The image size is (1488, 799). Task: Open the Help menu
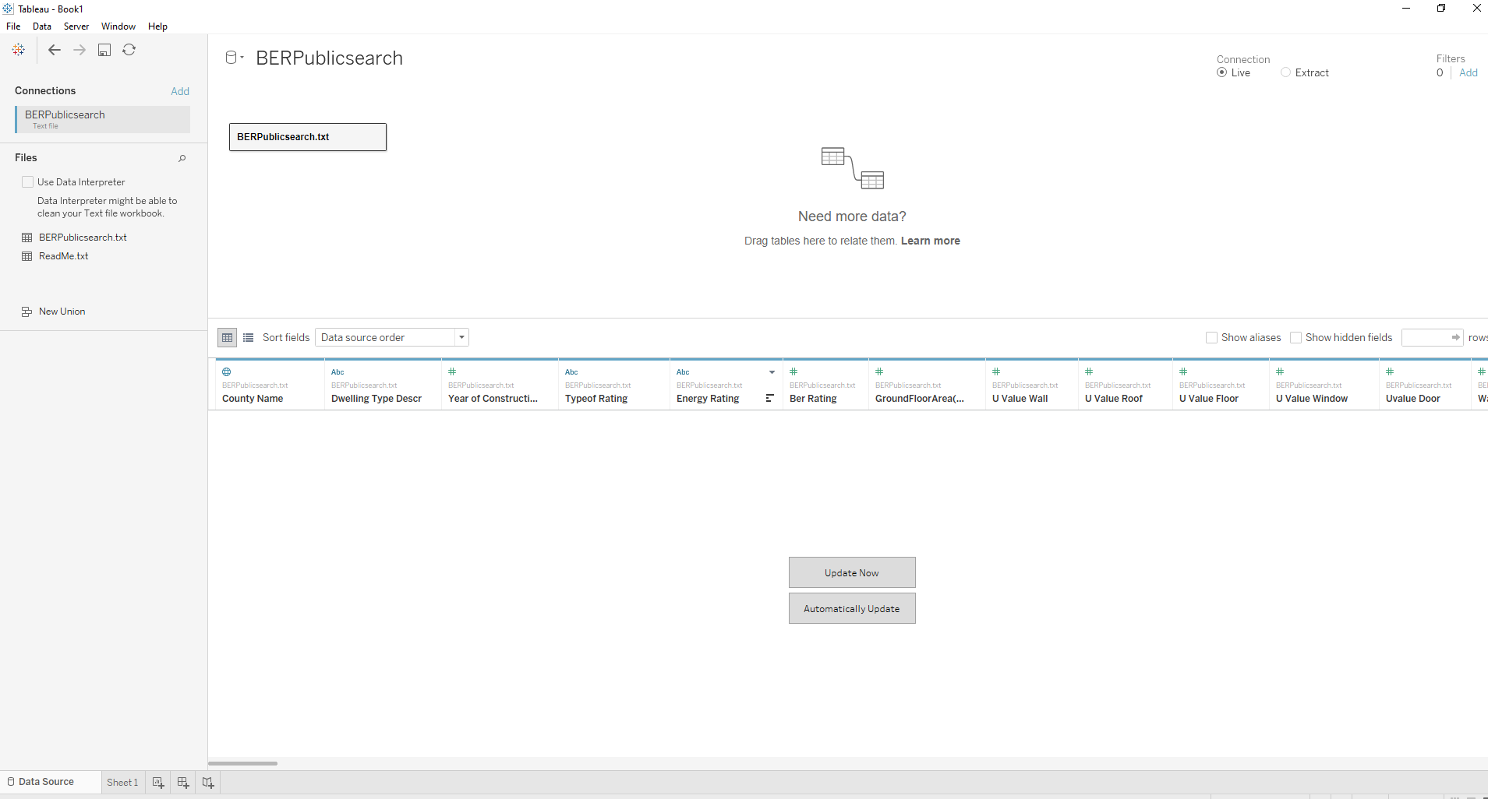click(157, 26)
